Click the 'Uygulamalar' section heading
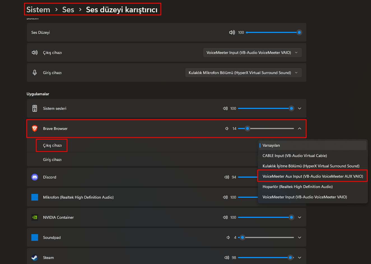 [38, 94]
